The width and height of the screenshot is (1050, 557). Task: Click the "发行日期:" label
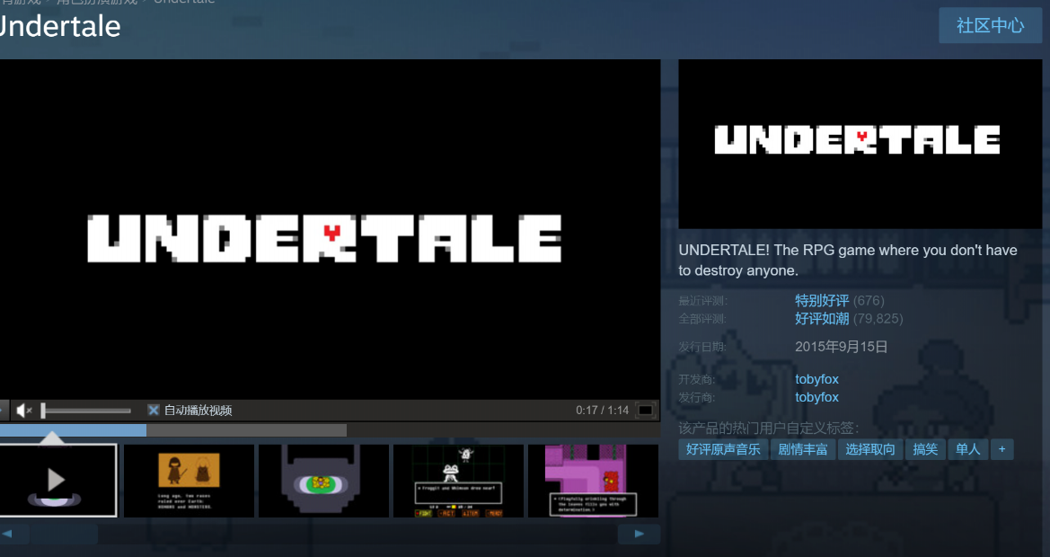tap(702, 347)
